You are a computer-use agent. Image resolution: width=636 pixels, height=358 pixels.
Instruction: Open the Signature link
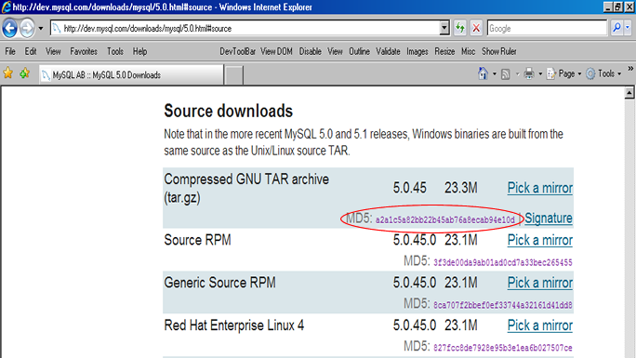click(x=549, y=219)
